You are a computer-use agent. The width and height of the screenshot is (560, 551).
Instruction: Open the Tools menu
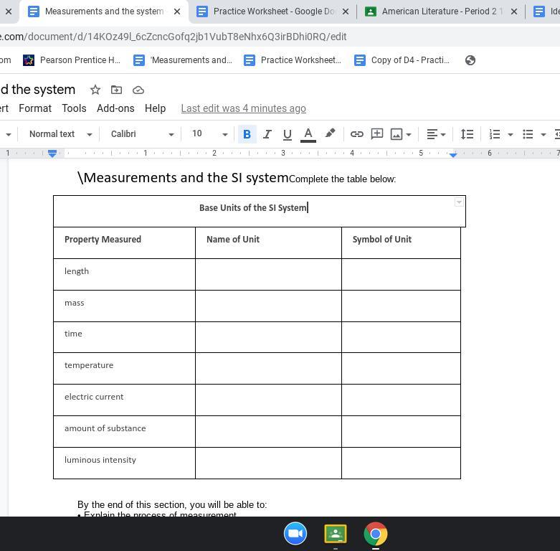point(74,108)
